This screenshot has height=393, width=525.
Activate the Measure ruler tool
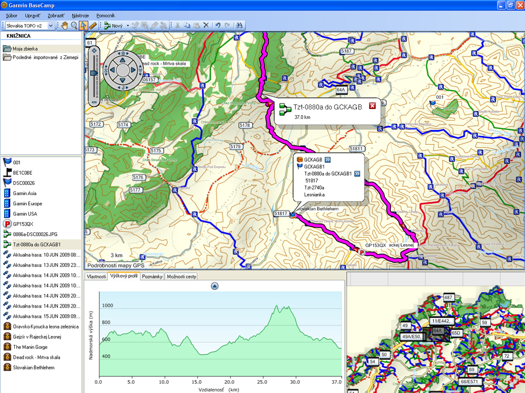(x=93, y=25)
